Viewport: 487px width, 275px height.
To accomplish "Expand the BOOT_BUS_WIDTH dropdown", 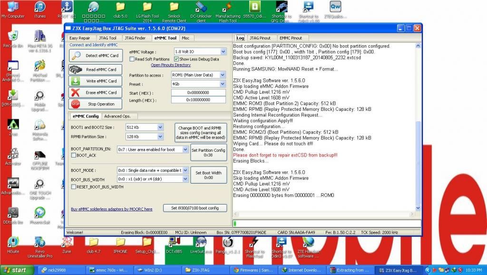I will coord(185,179).
